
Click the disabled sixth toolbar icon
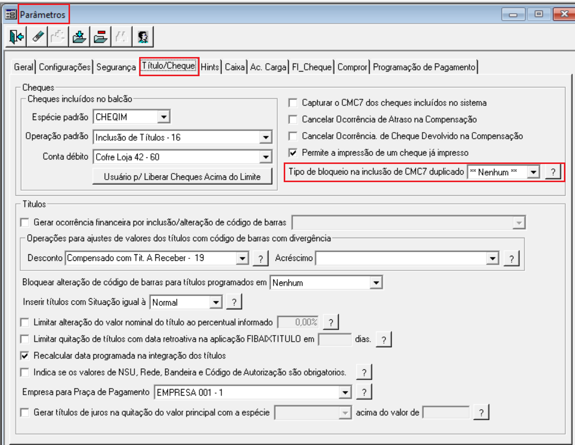click(122, 37)
